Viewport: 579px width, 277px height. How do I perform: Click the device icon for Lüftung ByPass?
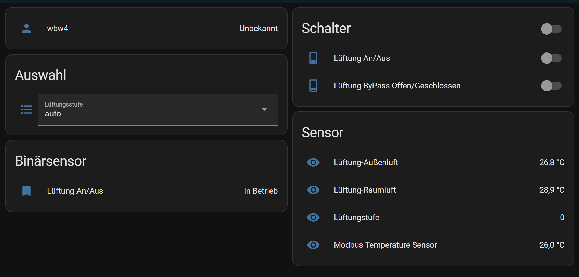coord(313,86)
